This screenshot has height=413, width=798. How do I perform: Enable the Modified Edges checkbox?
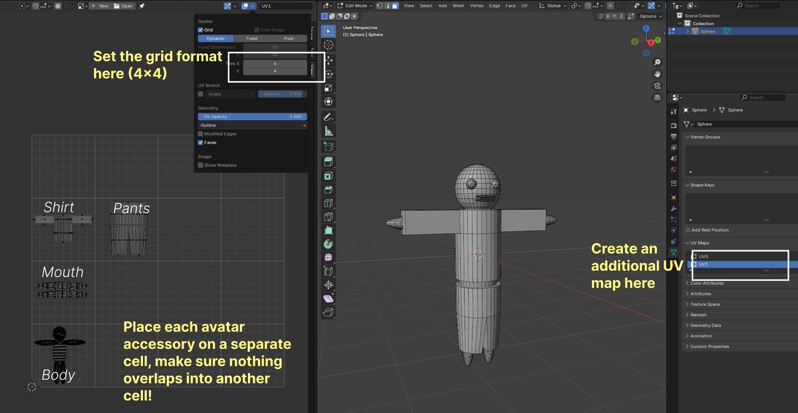pyautogui.click(x=201, y=134)
